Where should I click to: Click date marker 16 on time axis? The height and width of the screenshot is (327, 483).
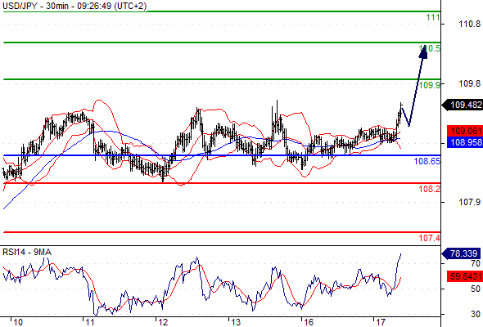pyautogui.click(x=309, y=322)
